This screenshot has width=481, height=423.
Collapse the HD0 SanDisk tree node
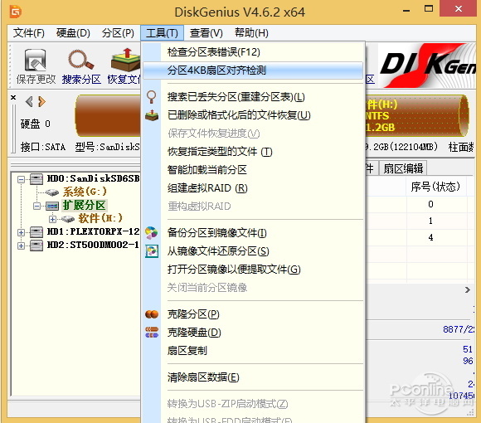tap(21, 179)
